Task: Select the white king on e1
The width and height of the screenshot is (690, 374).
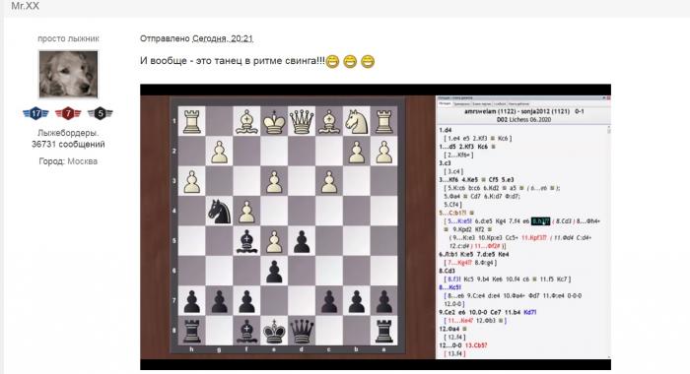Action: click(274, 121)
